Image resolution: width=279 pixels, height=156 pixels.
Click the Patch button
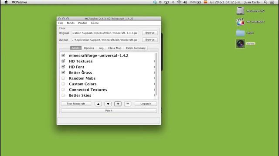pos(109,111)
